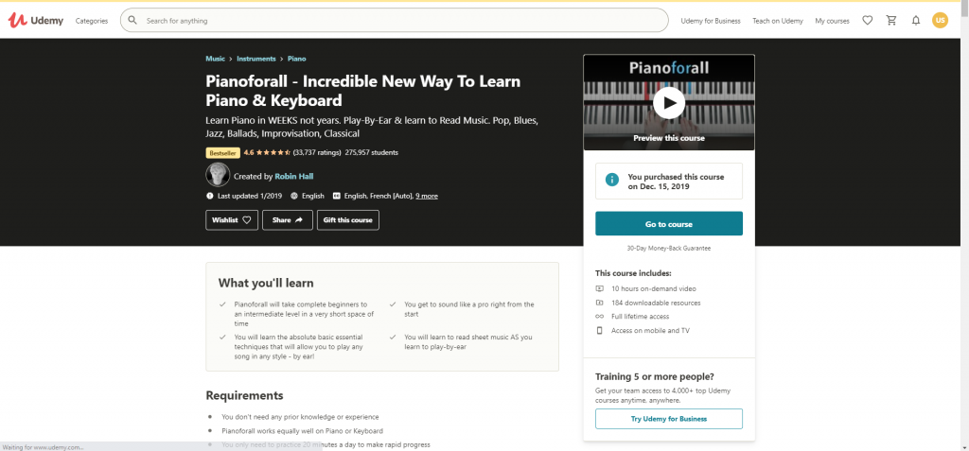Click Try Udemy for Business button
This screenshot has height=451, width=969.
click(669, 419)
